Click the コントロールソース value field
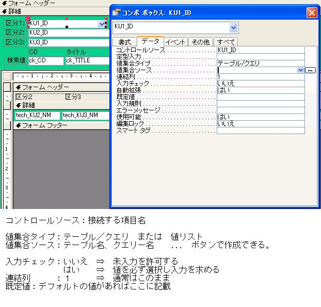321x307 pixels. (x=260, y=50)
